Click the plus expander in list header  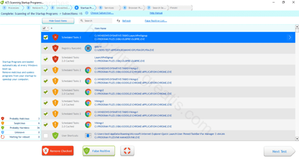(x=52, y=28)
